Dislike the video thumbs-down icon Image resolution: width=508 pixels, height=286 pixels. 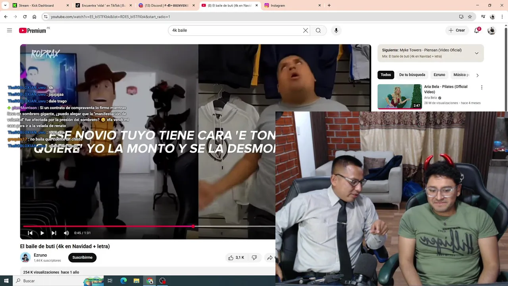click(254, 258)
